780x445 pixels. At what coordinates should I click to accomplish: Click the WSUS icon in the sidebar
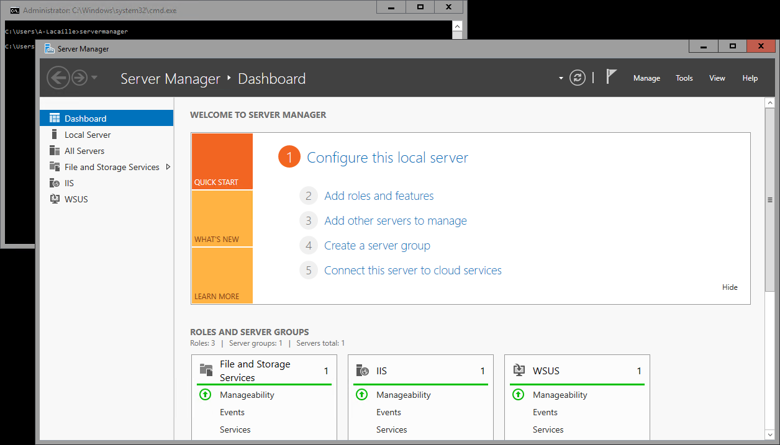tap(54, 199)
